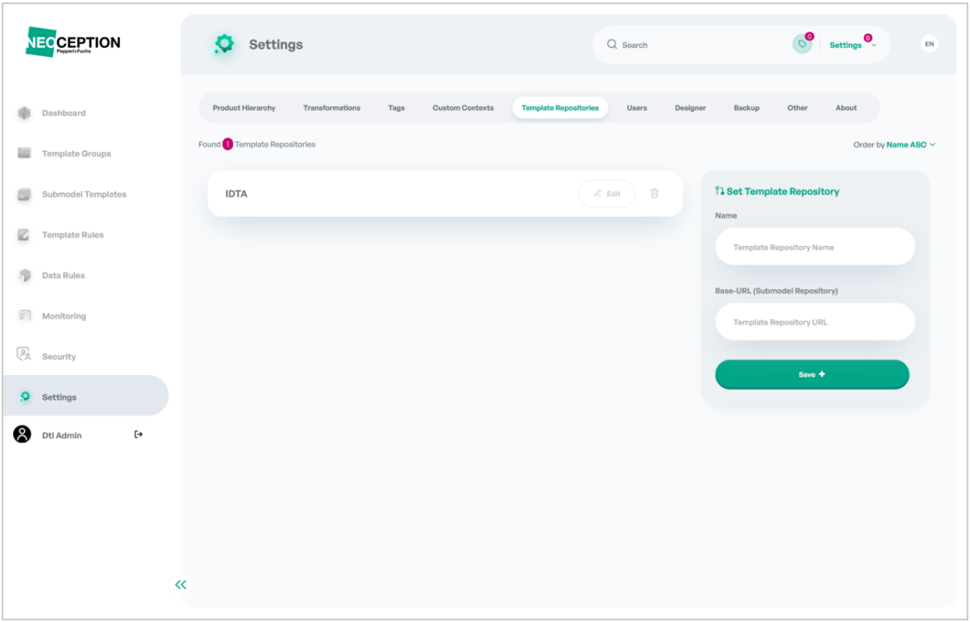Open the EN language selector
Viewport: 970px width, 622px height.
(x=929, y=44)
